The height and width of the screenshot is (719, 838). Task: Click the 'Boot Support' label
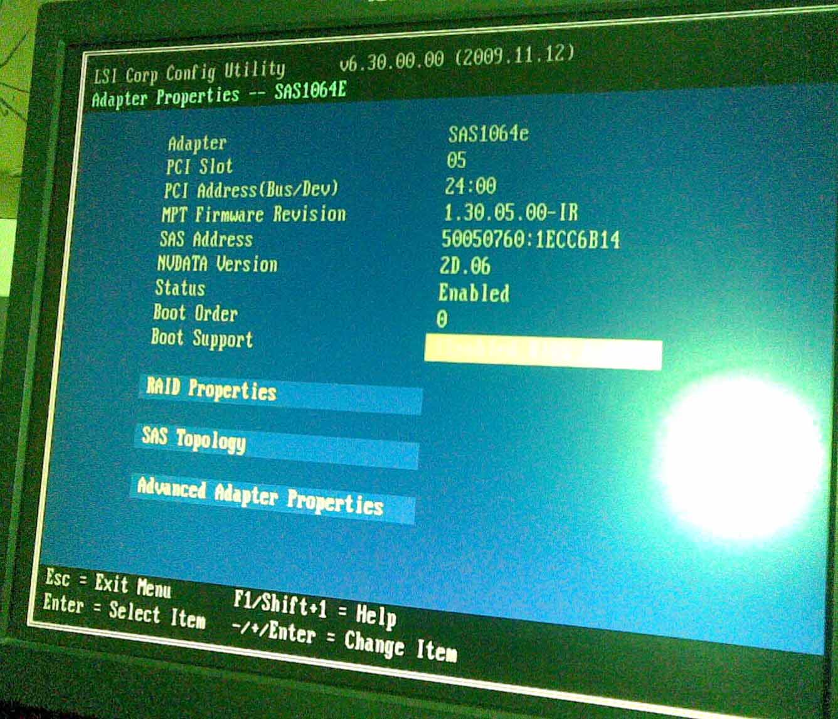tap(202, 339)
